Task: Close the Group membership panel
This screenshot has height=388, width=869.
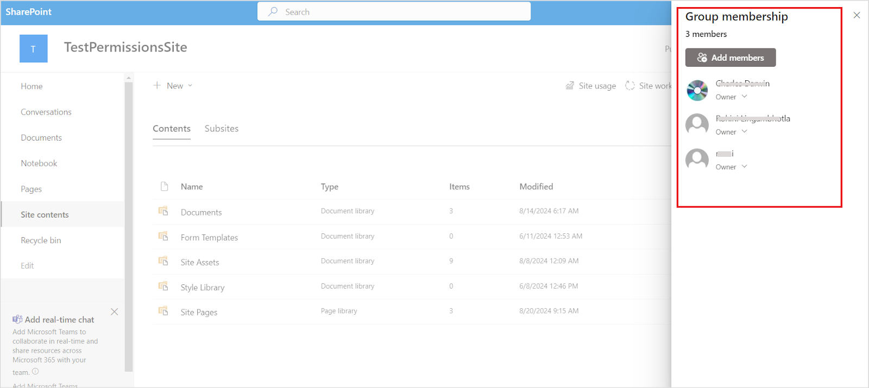Action: tap(857, 15)
